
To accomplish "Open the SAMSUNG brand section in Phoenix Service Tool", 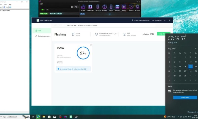I will pyautogui.click(x=90, y=8).
